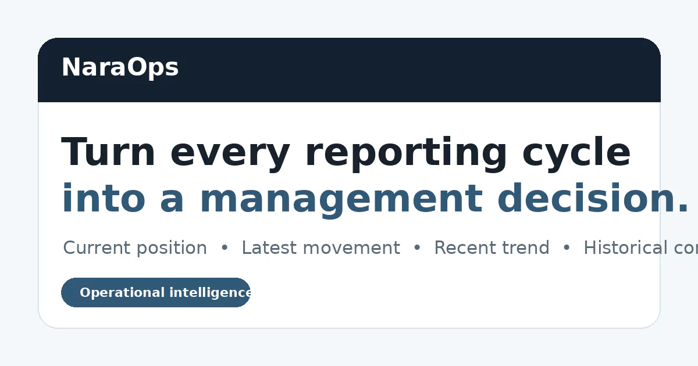Click the 'Latest movement' text

click(320, 248)
